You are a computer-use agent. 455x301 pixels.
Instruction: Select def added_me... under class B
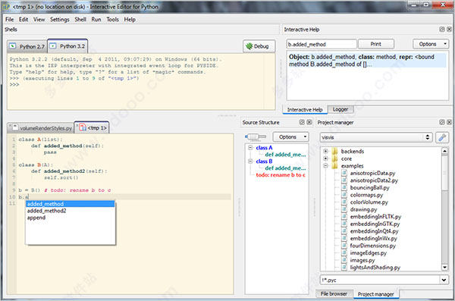click(285, 168)
